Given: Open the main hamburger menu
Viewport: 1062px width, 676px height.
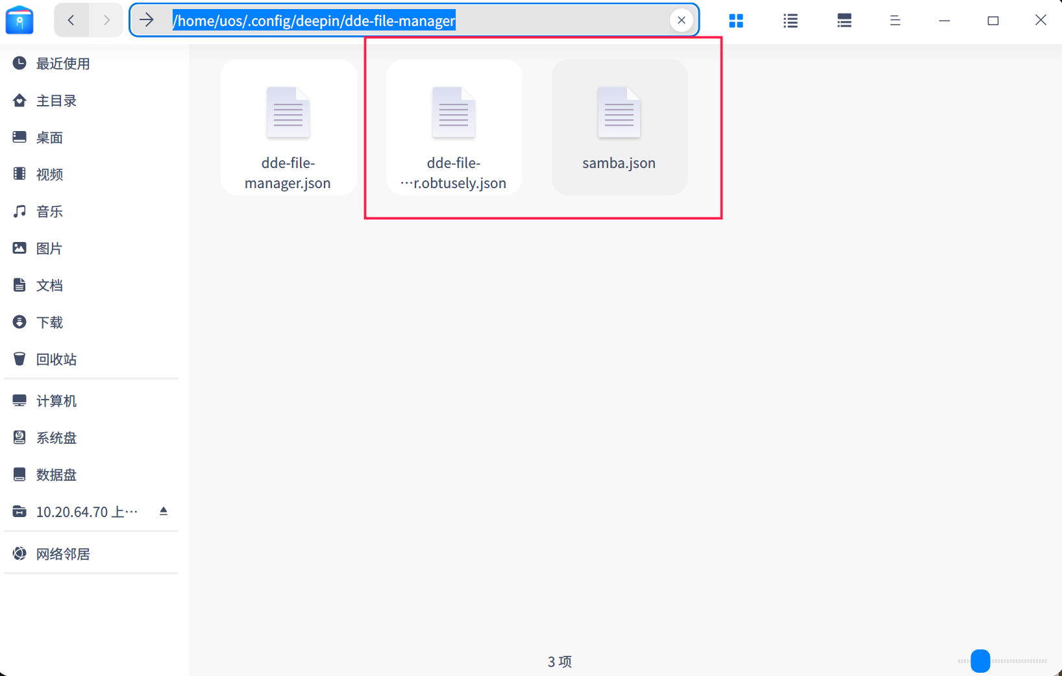Looking at the screenshot, I should [x=895, y=21].
